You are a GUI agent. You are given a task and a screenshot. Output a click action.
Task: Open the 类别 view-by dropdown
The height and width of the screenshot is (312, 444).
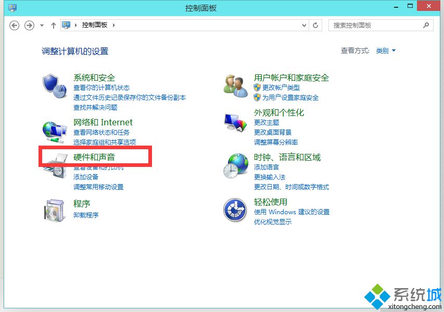[x=385, y=50]
